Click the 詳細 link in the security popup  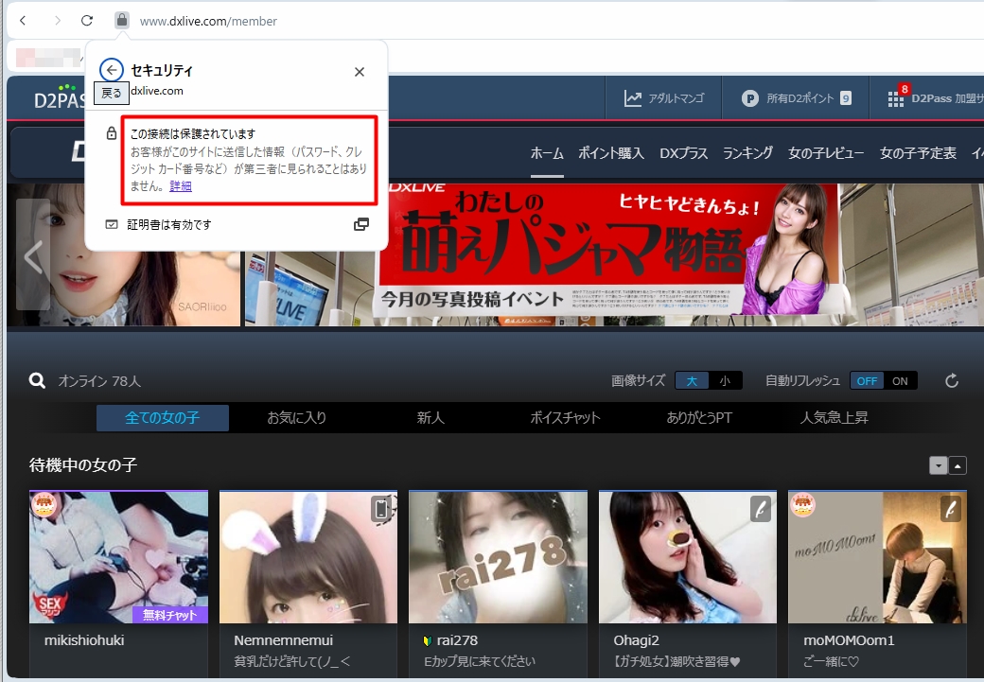click(181, 186)
